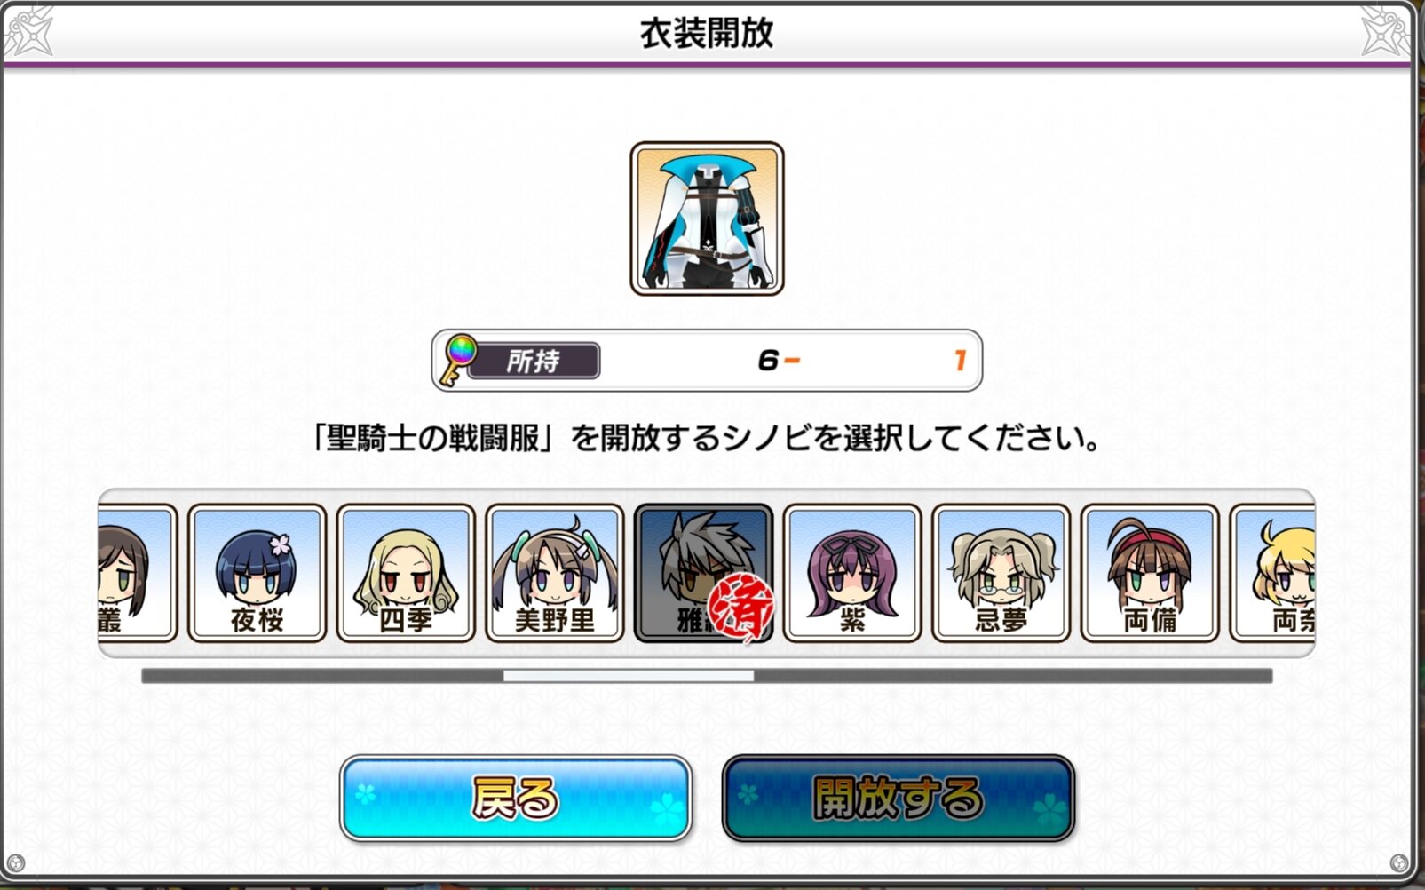Click the scrollbar track left of thumb
Screen dimensions: 1425x890
click(322, 676)
